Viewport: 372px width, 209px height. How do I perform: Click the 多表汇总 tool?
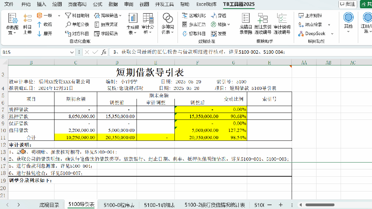coord(194,24)
